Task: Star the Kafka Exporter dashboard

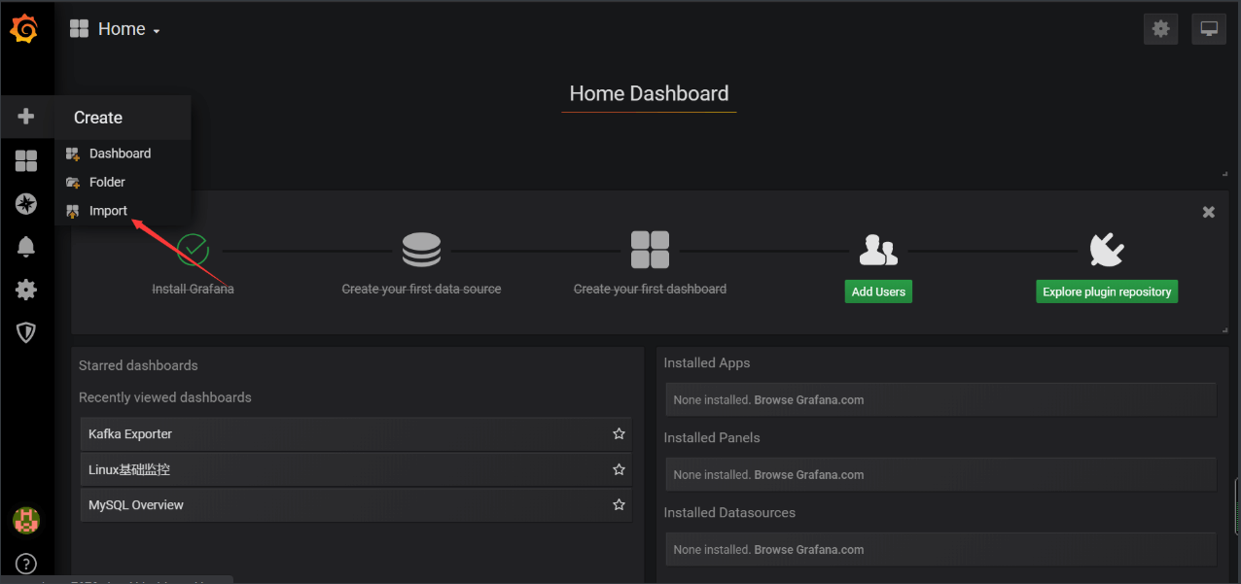Action: click(x=619, y=433)
